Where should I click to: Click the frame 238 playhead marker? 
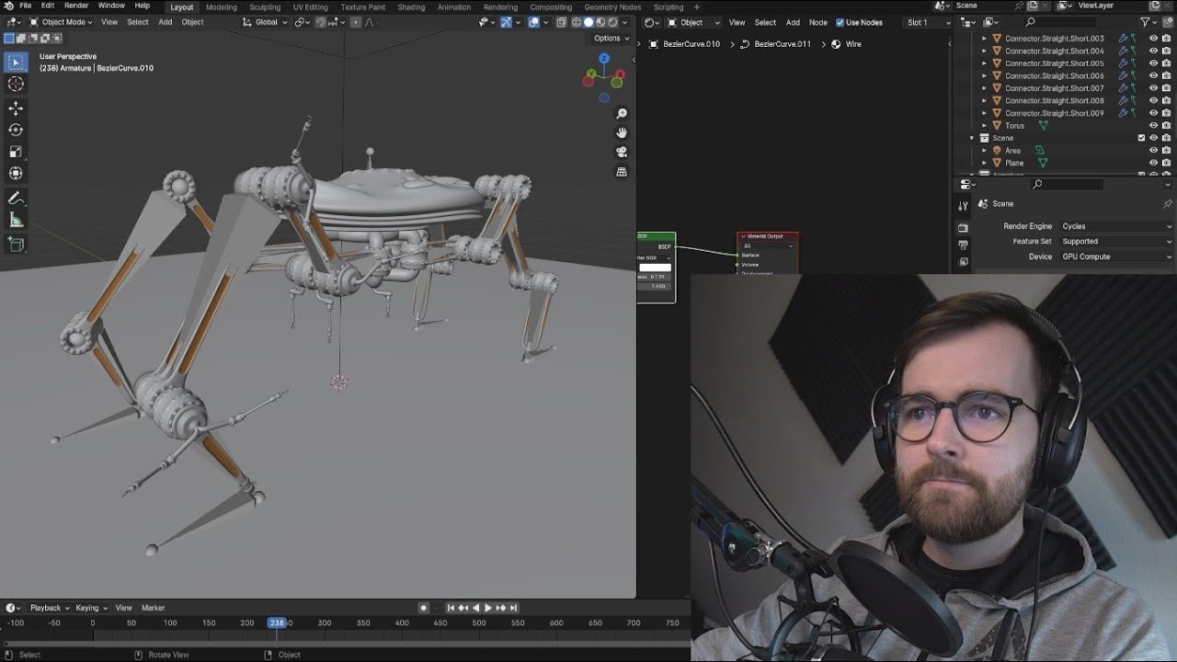coord(277,623)
